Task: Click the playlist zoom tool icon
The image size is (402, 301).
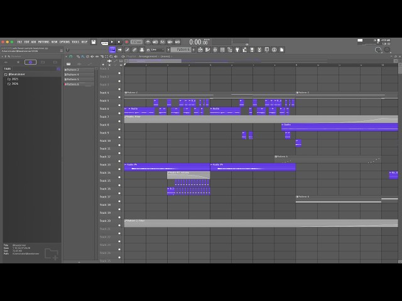Action: pyautogui.click(x=111, y=56)
